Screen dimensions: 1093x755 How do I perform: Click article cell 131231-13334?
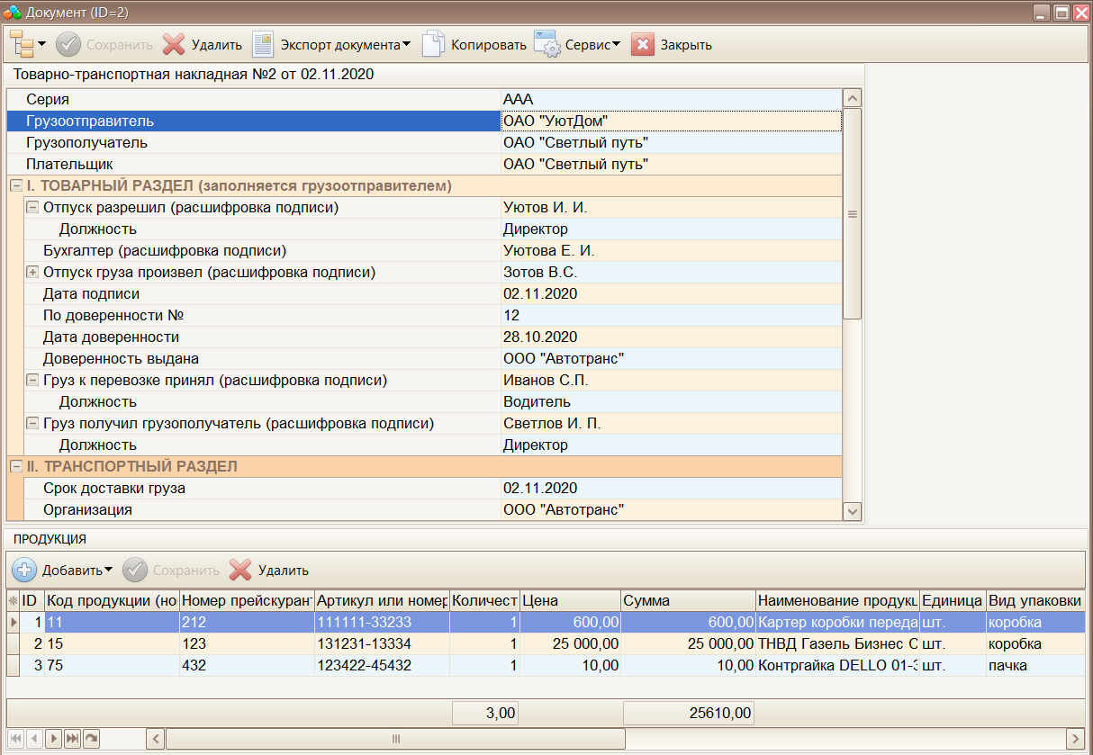(382, 644)
